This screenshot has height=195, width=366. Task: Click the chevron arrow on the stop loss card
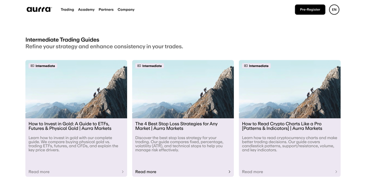point(230,172)
